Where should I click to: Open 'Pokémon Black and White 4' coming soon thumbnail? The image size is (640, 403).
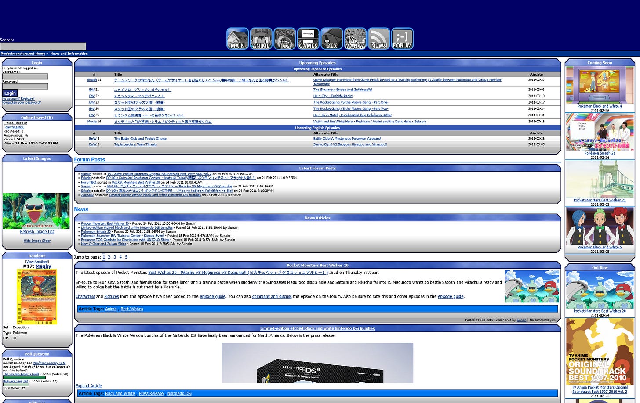click(x=600, y=85)
